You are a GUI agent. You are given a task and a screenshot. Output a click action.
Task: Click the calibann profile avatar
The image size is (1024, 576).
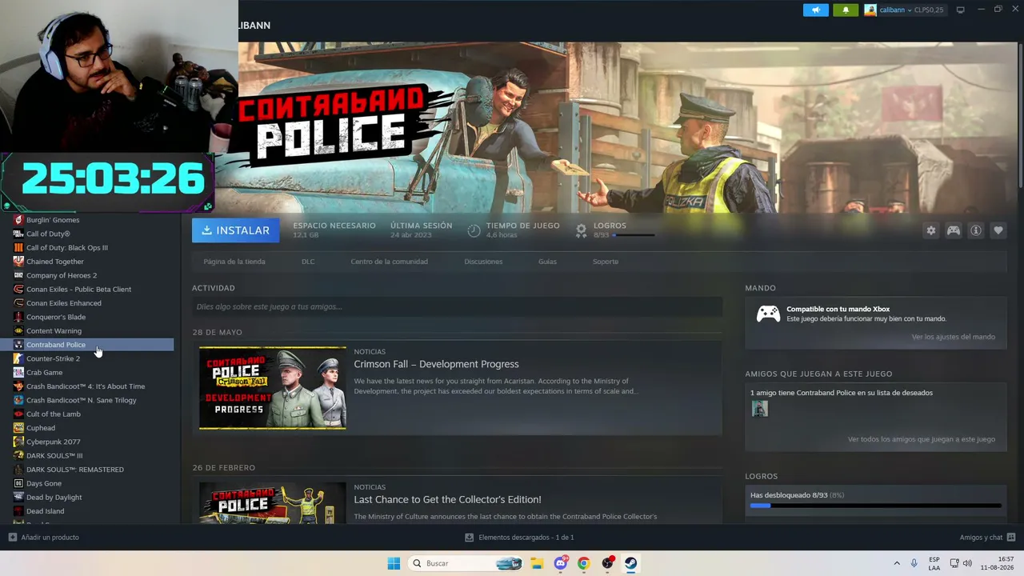coord(870,10)
